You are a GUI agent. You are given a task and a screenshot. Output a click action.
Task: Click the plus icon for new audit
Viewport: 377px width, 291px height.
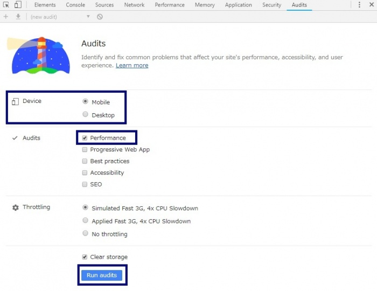(6, 17)
